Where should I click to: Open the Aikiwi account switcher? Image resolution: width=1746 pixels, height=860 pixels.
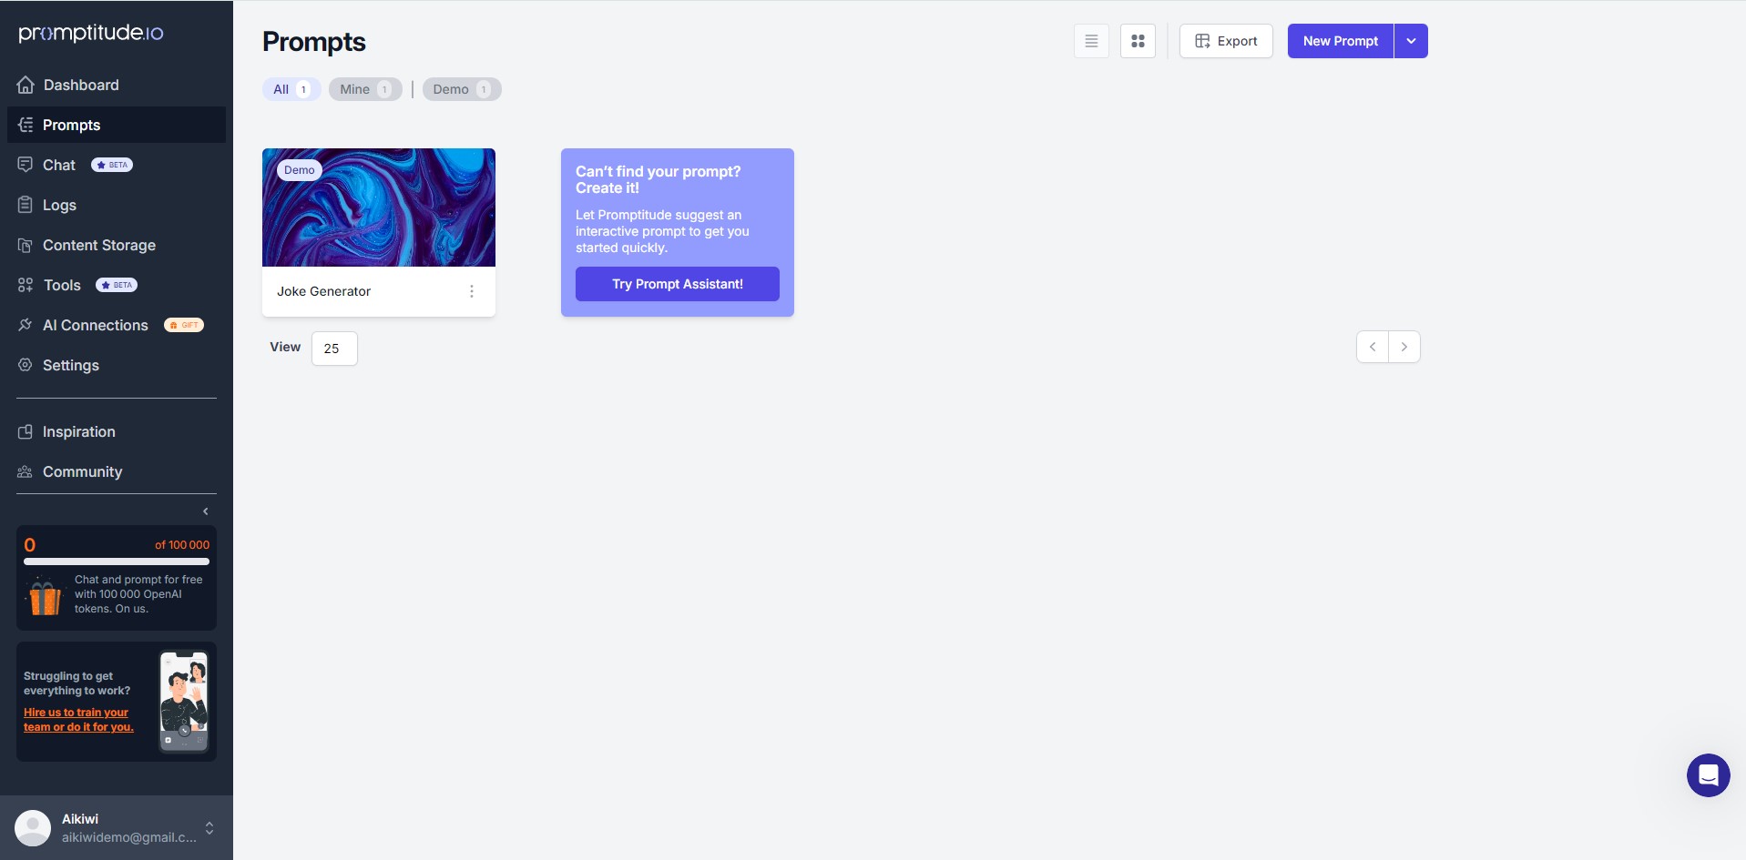coord(209,828)
